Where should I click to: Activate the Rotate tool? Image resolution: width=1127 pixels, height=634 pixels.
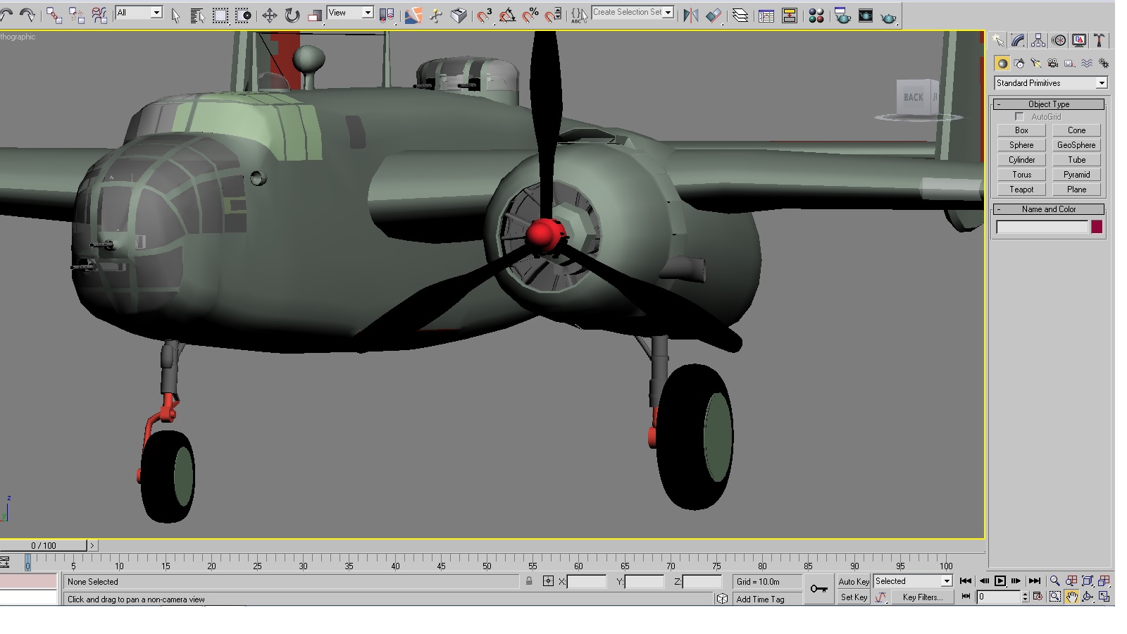tap(292, 15)
